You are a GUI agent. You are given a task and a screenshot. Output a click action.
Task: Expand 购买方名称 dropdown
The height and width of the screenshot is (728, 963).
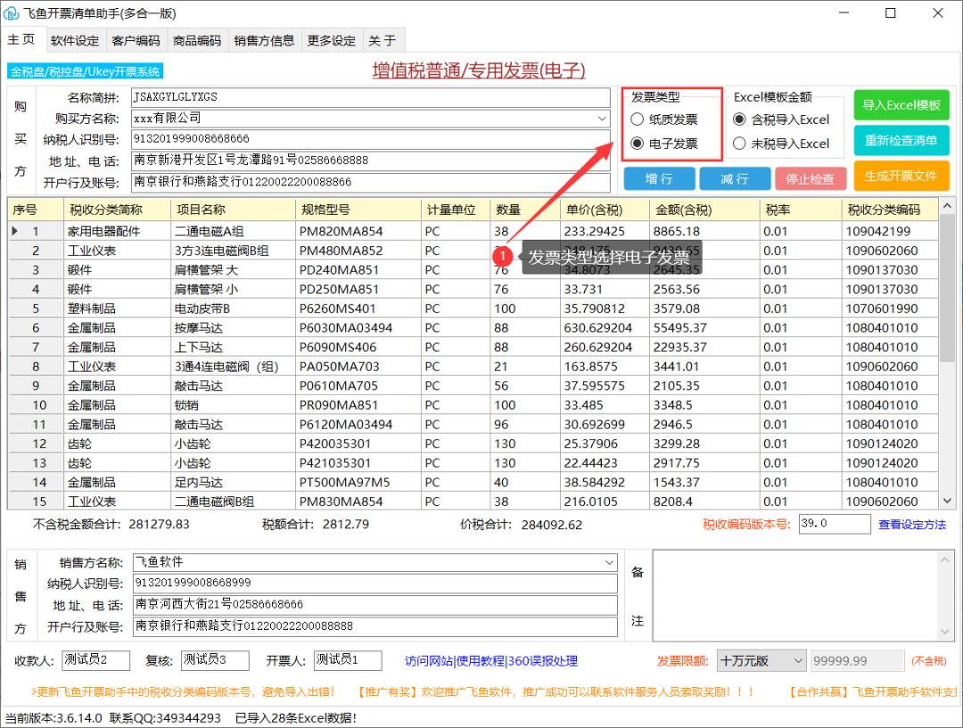click(603, 119)
